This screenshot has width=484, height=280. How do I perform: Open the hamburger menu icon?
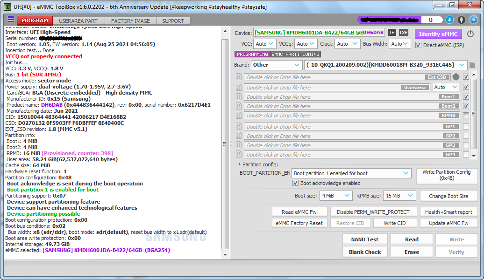click(11, 20)
